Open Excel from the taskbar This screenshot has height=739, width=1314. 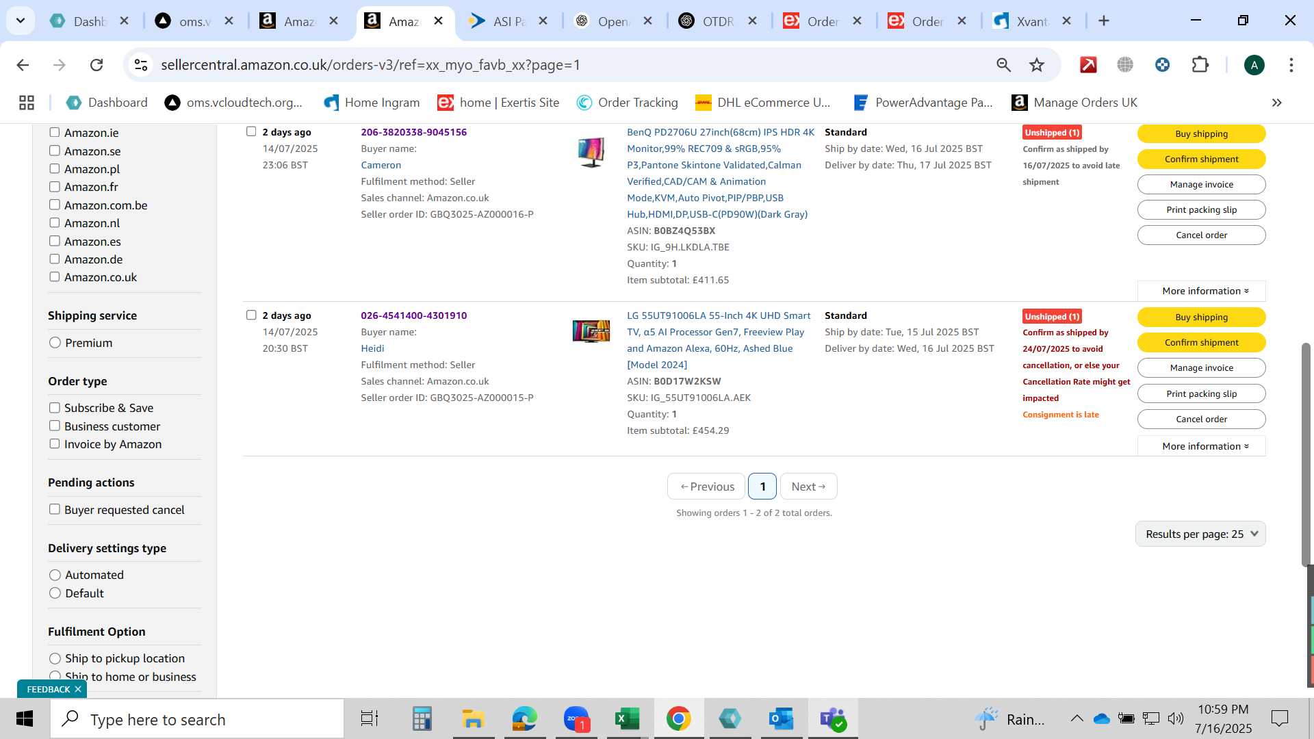pyautogui.click(x=627, y=719)
